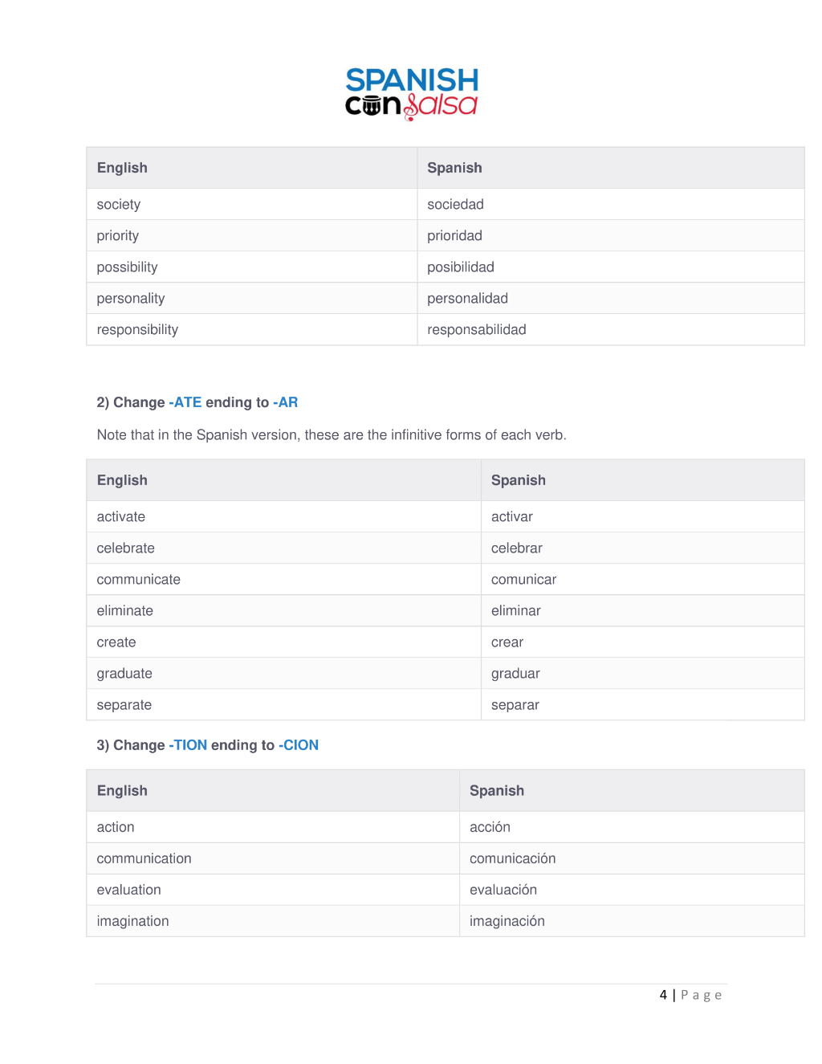This screenshot has height=1064, width=822.
Task: Click the word acción in the third table
Action: [x=490, y=827]
